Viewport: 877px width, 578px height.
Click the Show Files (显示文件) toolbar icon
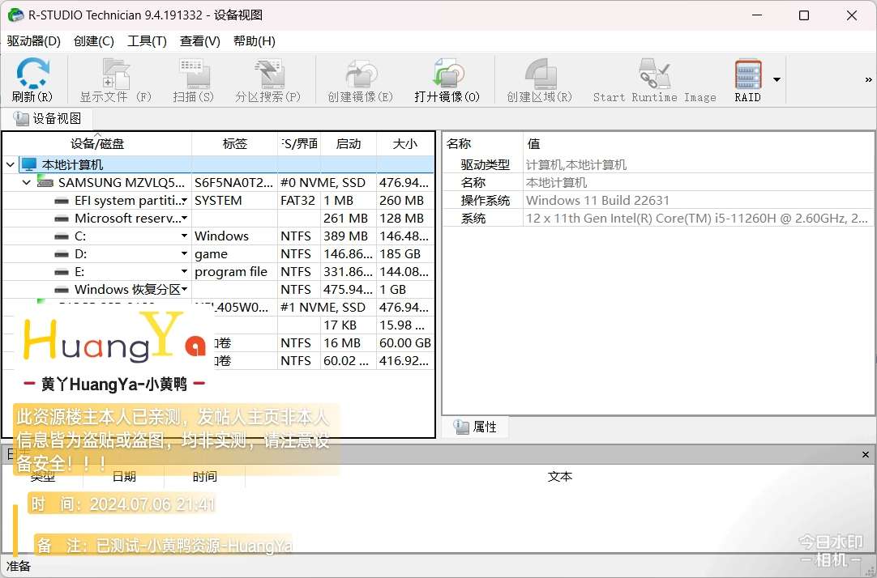pyautogui.click(x=116, y=73)
